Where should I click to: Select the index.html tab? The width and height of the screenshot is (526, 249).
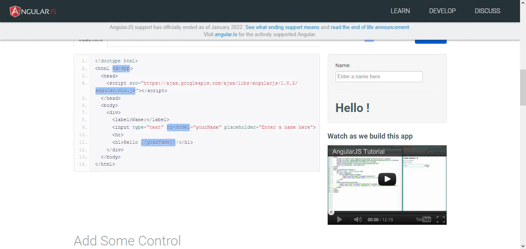point(90,39)
